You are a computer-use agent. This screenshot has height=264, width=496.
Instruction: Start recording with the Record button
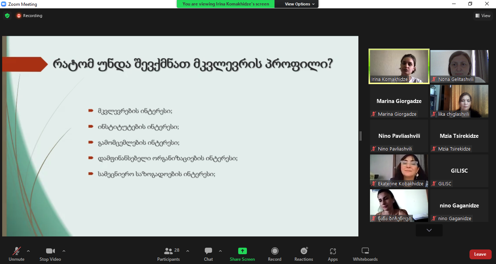pyautogui.click(x=275, y=254)
